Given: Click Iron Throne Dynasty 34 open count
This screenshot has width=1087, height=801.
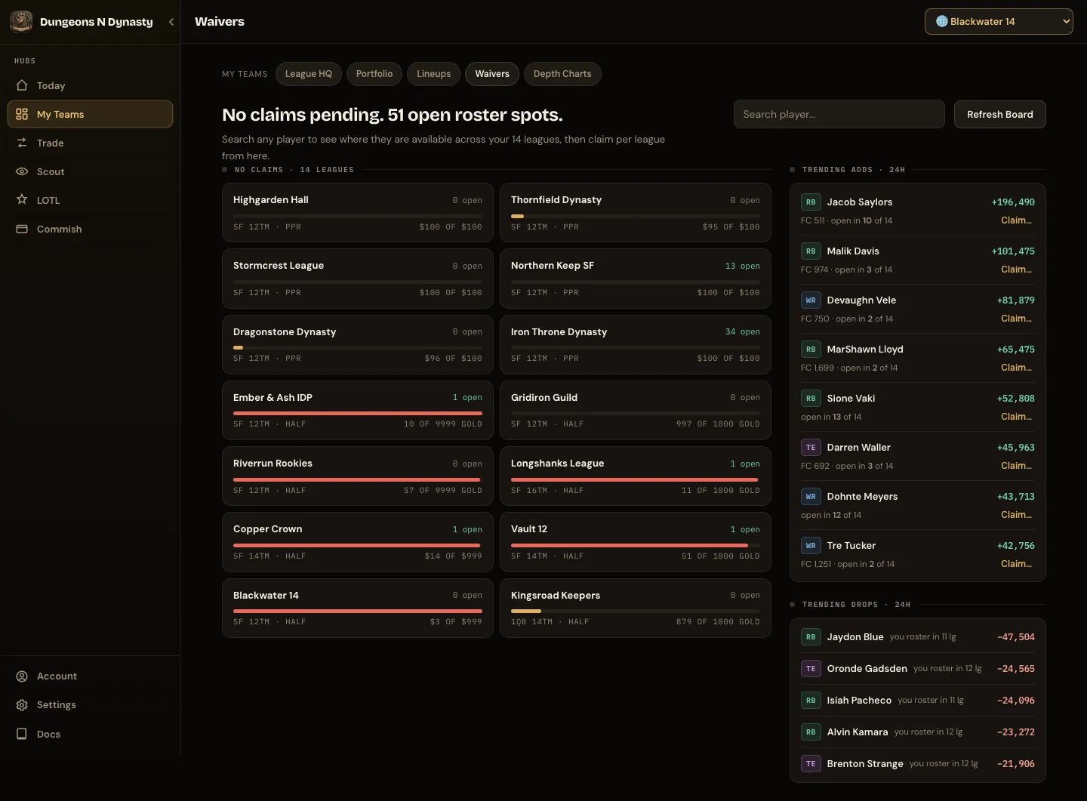Looking at the screenshot, I should [742, 331].
